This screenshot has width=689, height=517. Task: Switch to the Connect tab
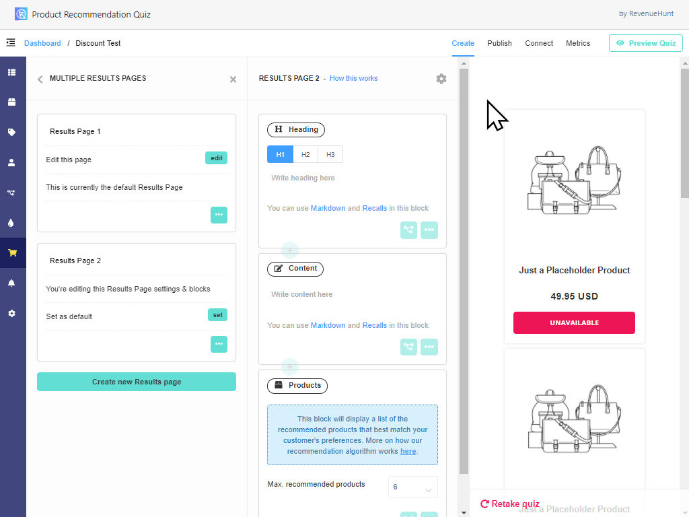[539, 43]
